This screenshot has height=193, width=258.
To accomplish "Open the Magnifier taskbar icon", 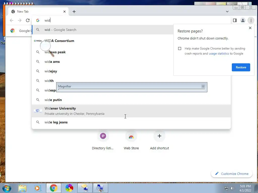I will [x=100, y=188].
